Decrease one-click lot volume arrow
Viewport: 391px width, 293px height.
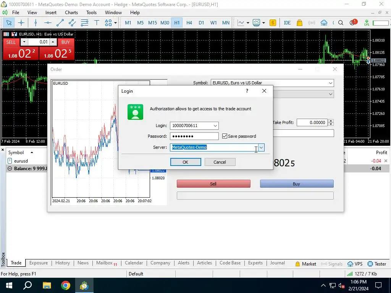tap(24, 42)
